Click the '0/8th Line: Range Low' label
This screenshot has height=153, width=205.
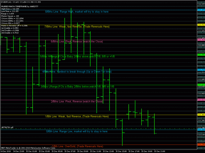[77, 131]
